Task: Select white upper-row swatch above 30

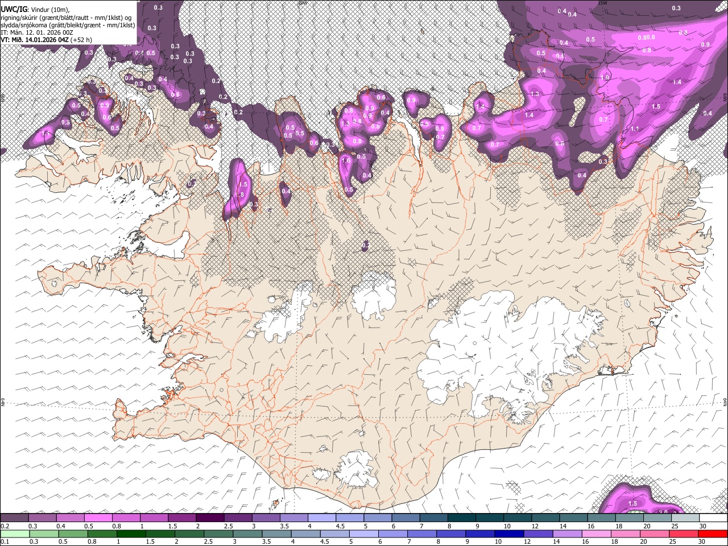Action: click(714, 518)
